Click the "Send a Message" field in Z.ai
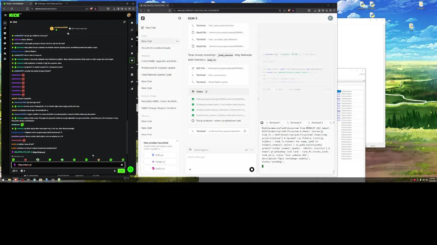 (x=221, y=157)
